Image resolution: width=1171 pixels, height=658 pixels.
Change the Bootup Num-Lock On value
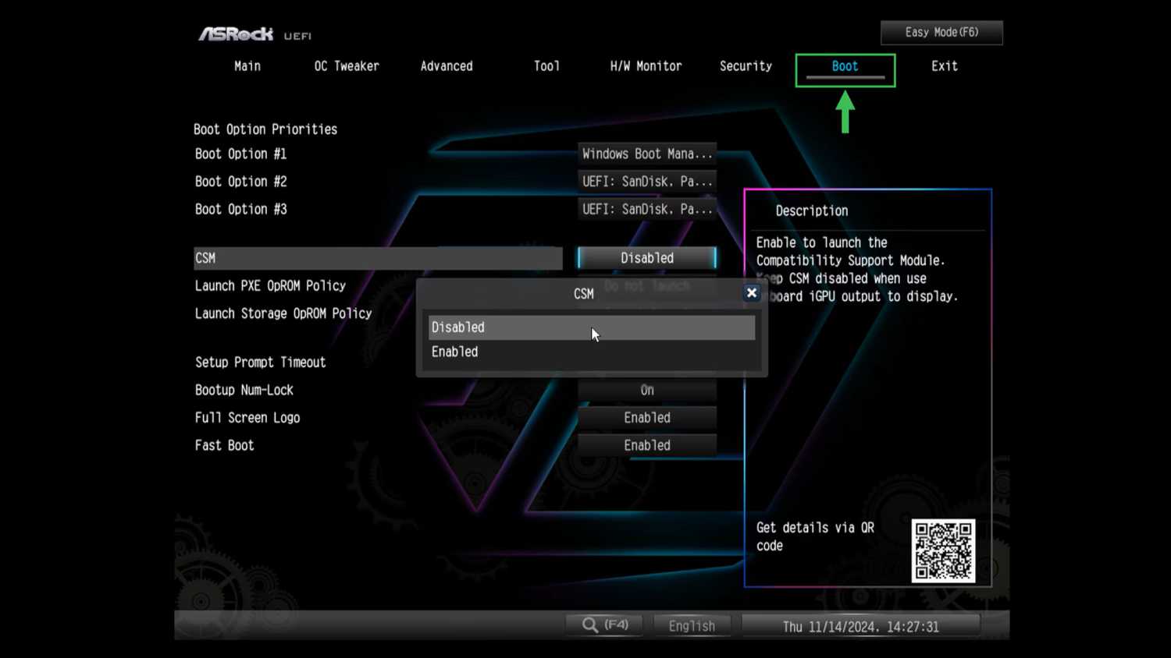click(647, 390)
